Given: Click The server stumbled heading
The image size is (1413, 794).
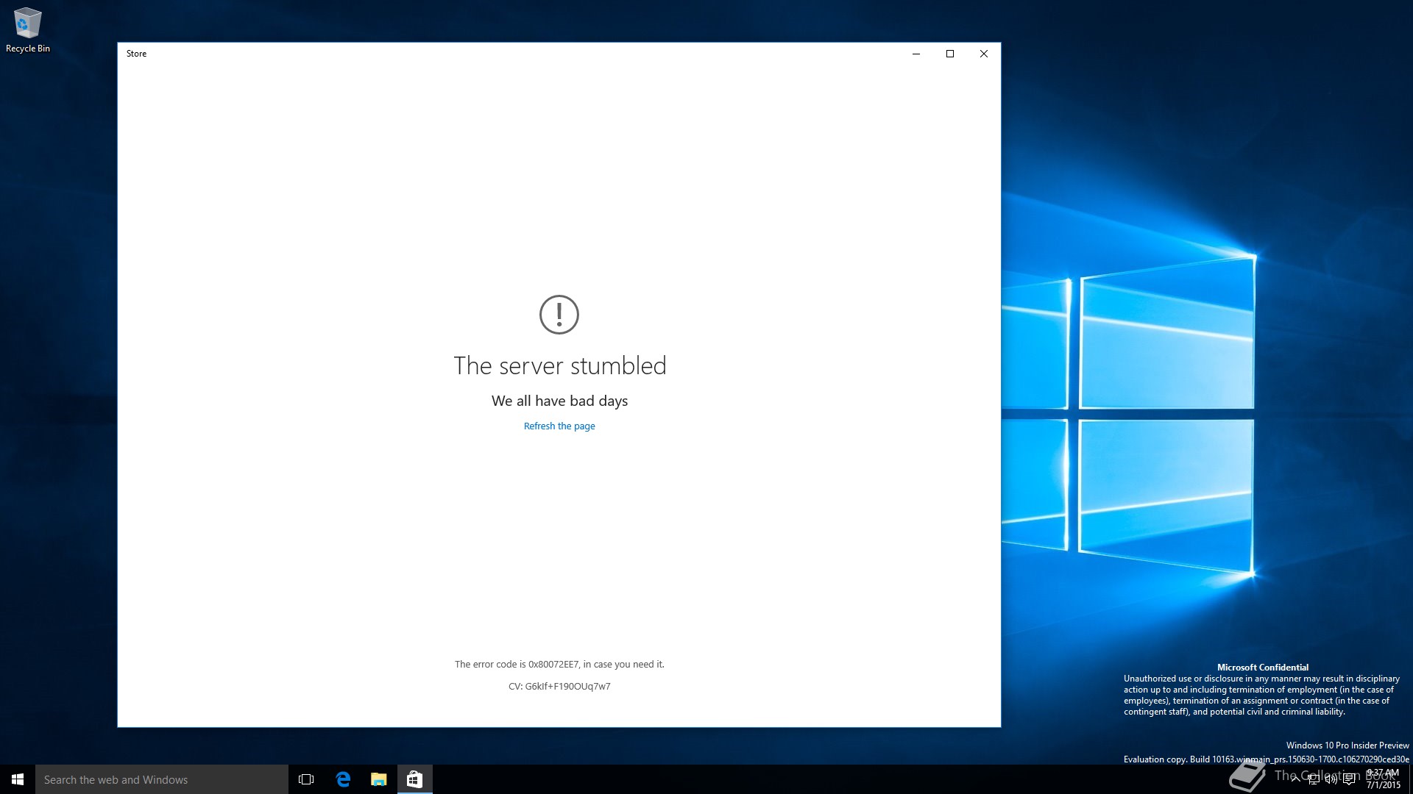Looking at the screenshot, I should pyautogui.click(x=559, y=366).
